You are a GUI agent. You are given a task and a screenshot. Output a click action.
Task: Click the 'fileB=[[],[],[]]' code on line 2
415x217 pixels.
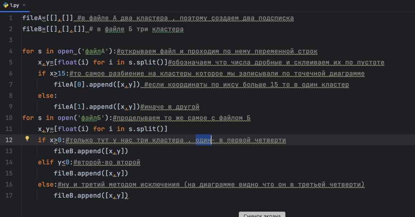click(x=53, y=29)
